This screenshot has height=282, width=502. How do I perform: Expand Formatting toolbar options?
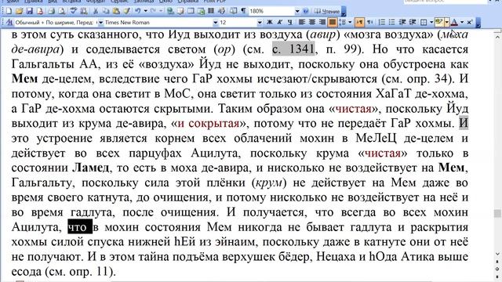478,23
